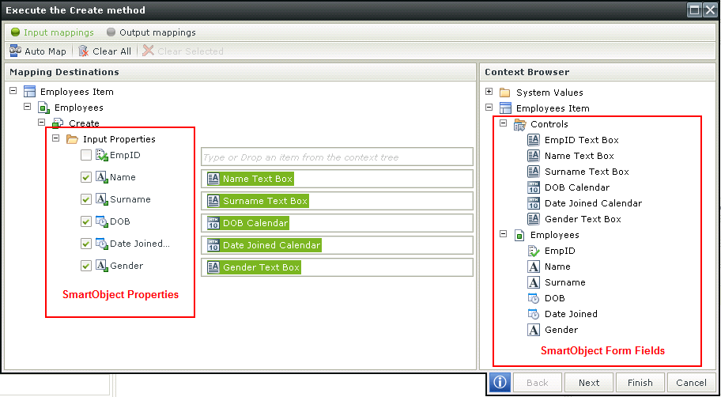Viewport: 721px width, 397px height.
Task: Click the Next button
Action: 589,383
